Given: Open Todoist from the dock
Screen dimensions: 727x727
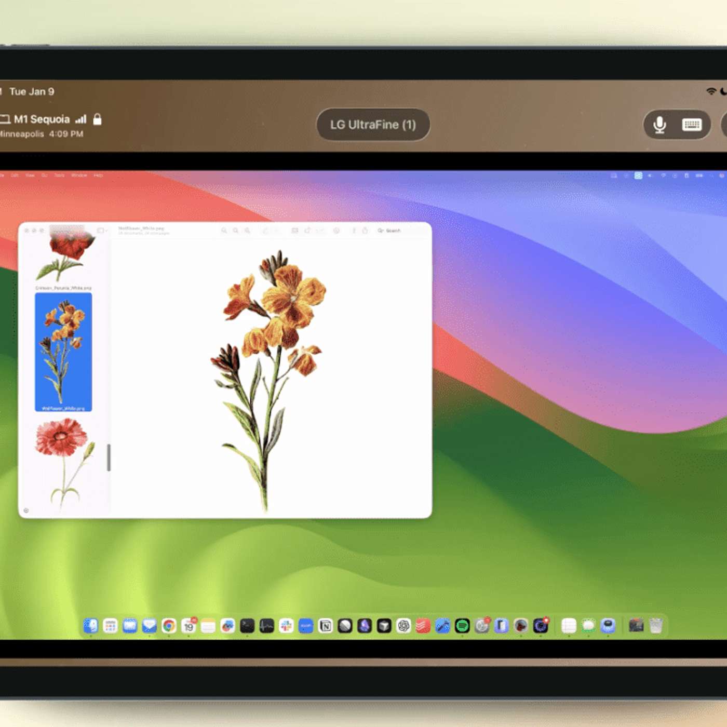Looking at the screenshot, I should tap(423, 626).
